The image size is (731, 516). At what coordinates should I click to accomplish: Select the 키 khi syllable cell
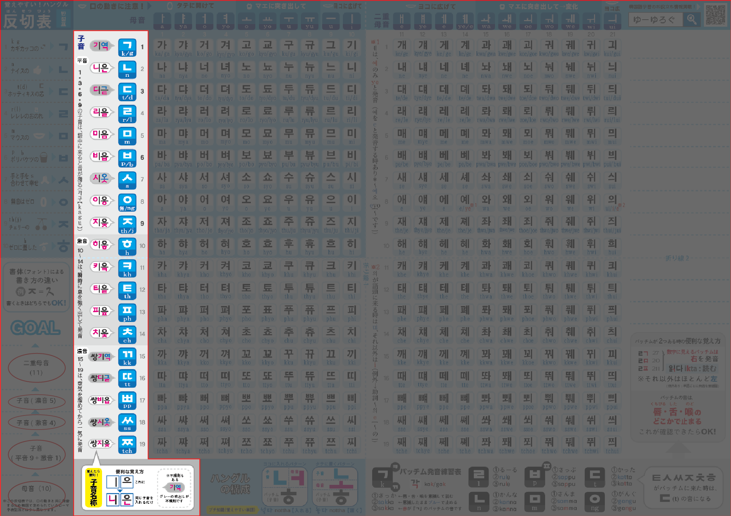click(352, 268)
